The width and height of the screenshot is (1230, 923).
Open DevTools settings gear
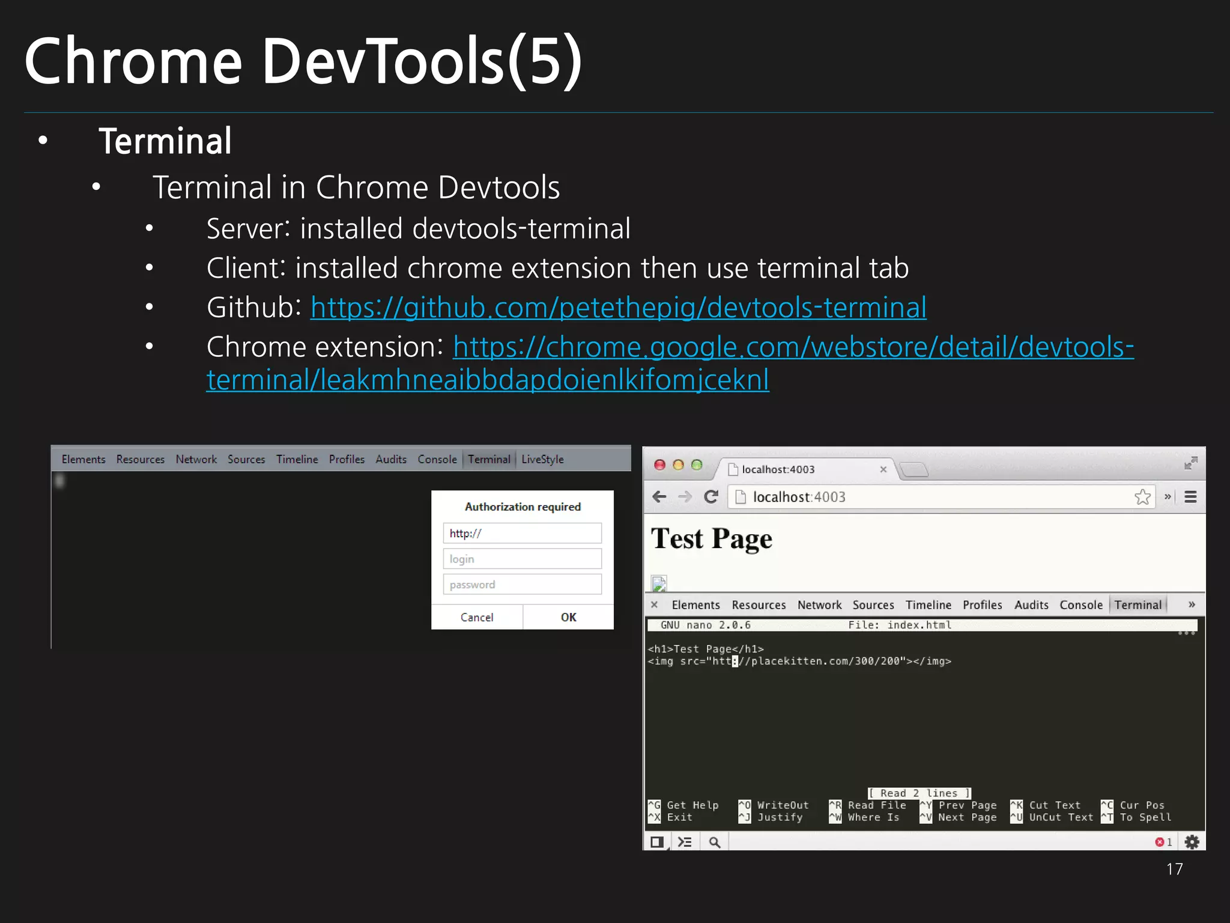[1192, 842]
